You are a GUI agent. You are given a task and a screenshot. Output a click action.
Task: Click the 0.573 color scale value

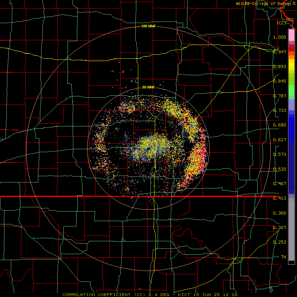[280, 154]
